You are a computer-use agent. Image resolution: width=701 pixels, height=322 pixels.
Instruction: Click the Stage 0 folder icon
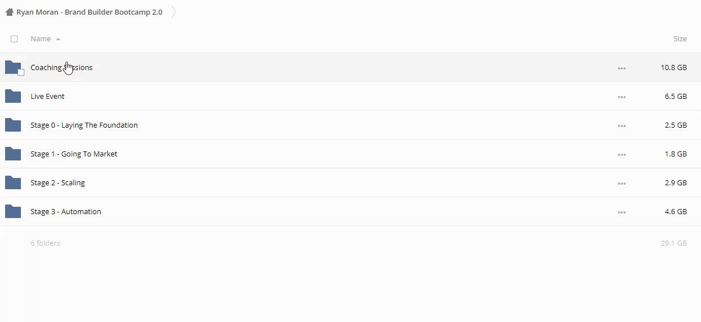[x=12, y=125]
